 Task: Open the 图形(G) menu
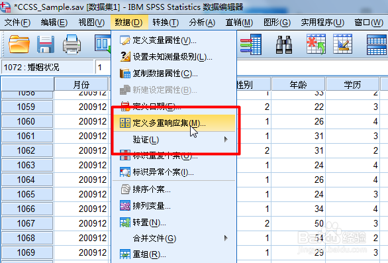click(x=277, y=23)
